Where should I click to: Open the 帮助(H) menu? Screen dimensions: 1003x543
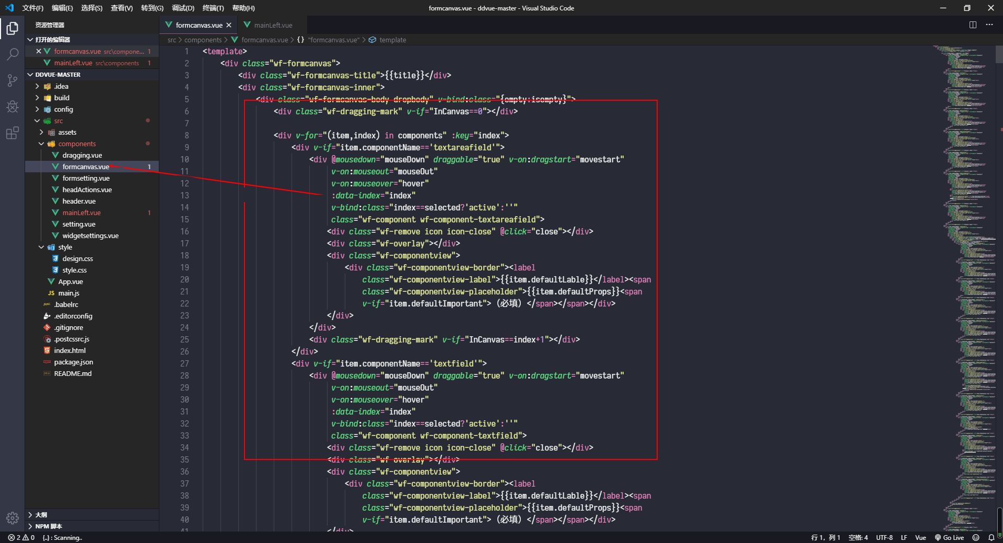click(243, 8)
